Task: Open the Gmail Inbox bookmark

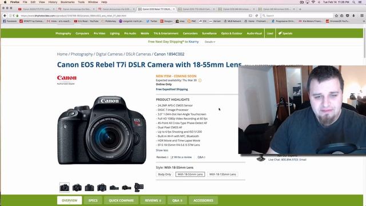Action: tap(58, 21)
